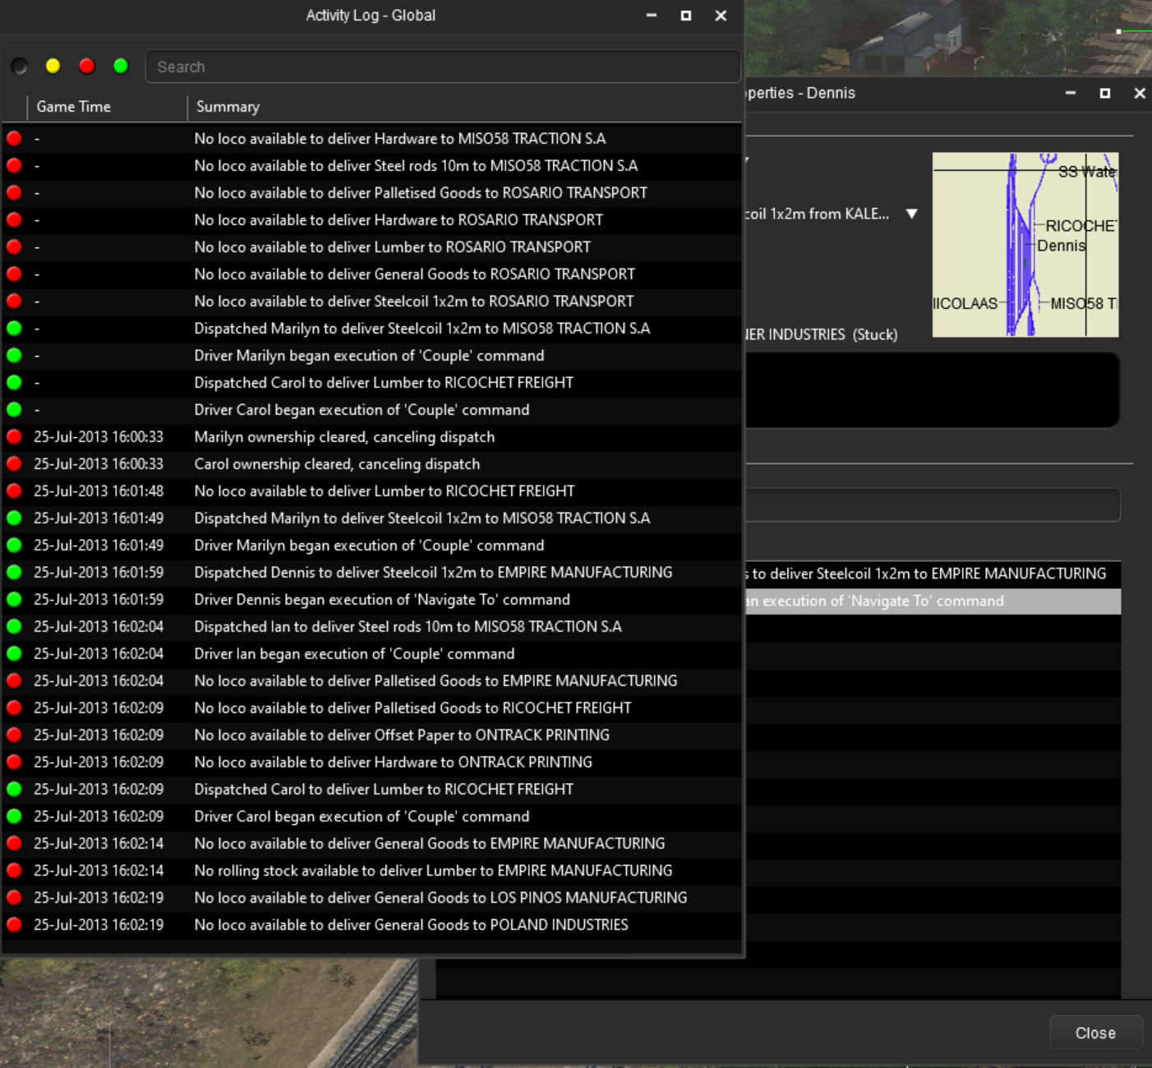Click green status dot of Dispatched Dennis row

[14, 573]
